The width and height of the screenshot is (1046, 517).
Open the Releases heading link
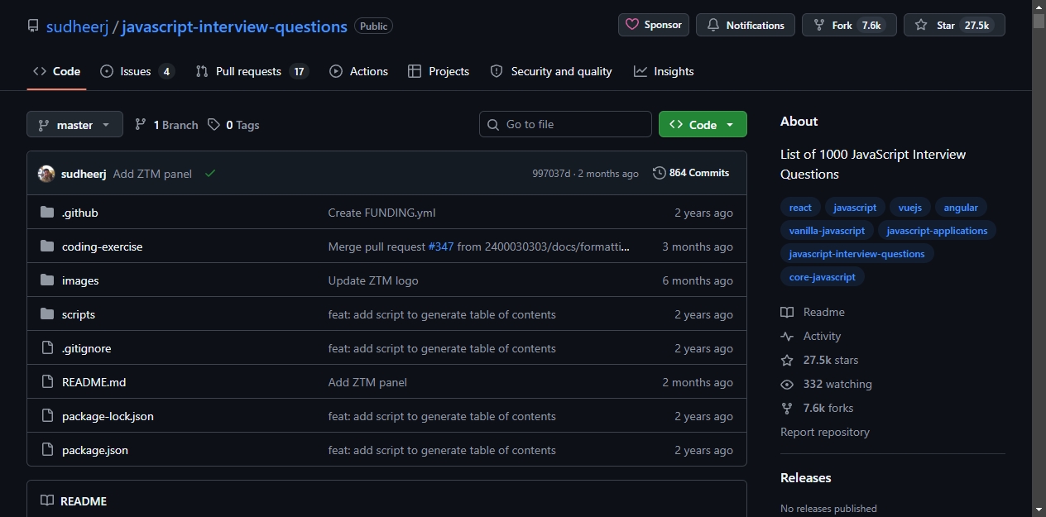click(806, 477)
